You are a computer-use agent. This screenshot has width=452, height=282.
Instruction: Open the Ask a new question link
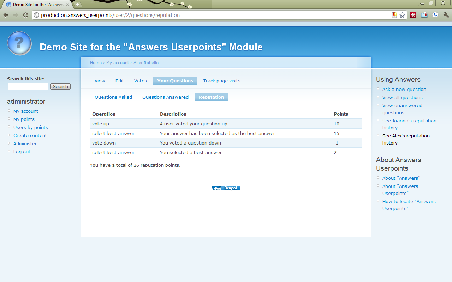point(404,89)
